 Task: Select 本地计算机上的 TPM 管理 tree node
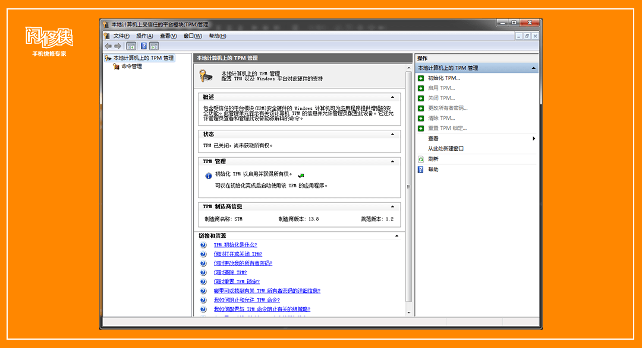click(143, 58)
